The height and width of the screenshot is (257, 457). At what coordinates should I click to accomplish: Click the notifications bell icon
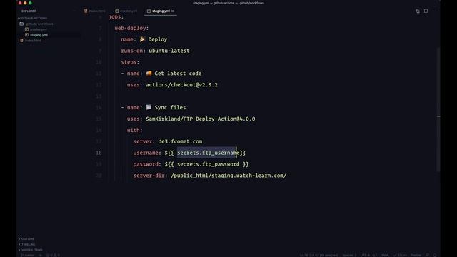pos(435,256)
